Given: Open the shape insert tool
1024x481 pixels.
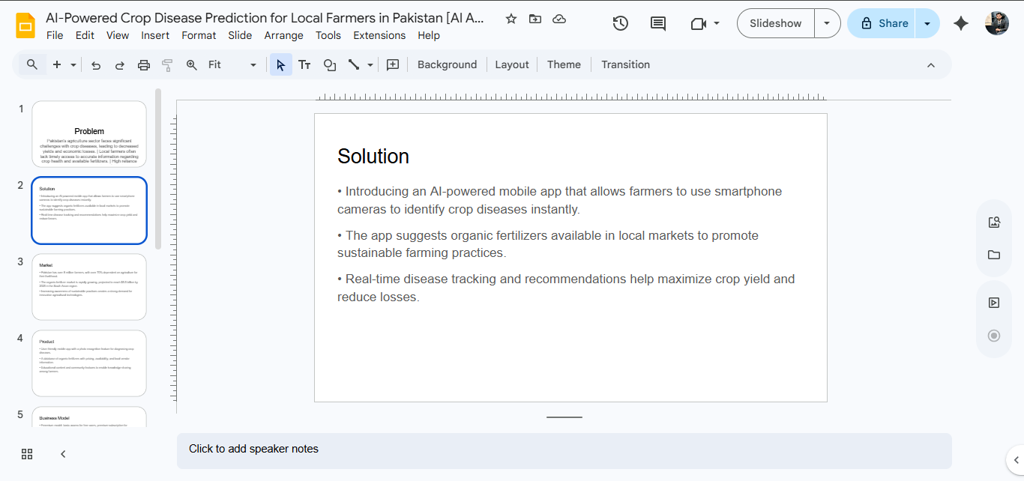Looking at the screenshot, I should coord(329,65).
